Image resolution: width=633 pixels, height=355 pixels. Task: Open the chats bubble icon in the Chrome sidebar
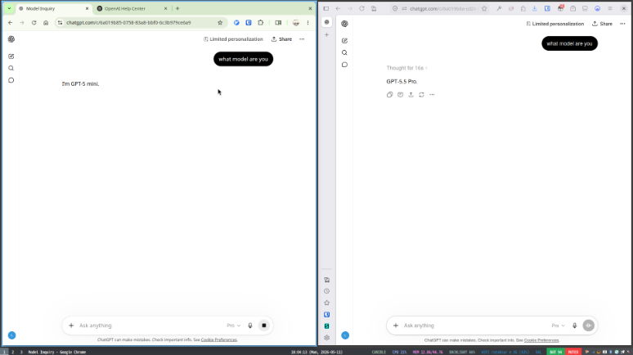click(11, 80)
